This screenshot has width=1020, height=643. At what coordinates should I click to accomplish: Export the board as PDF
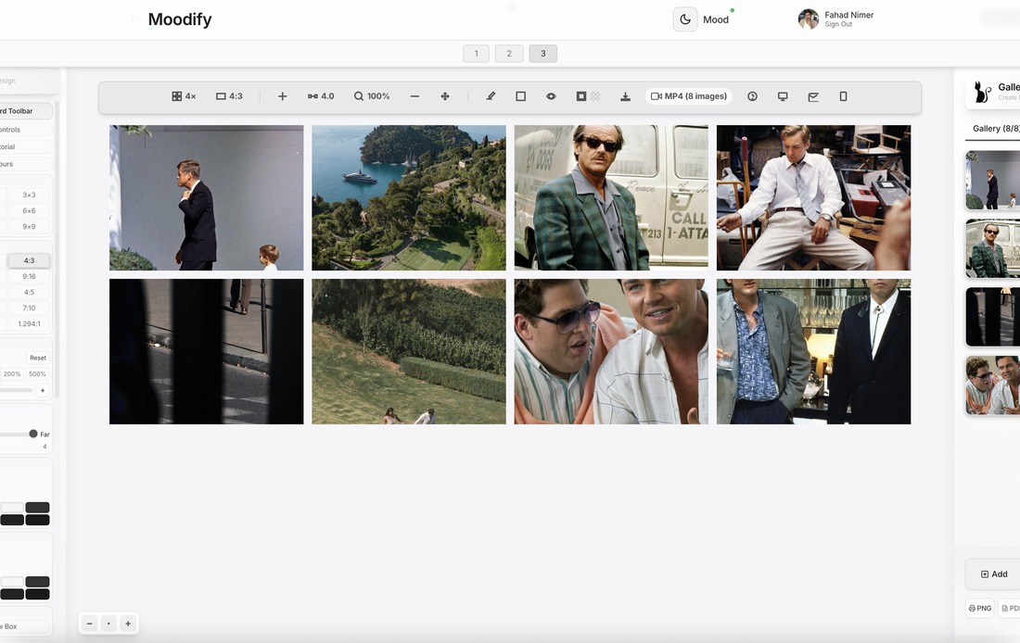(x=1010, y=609)
